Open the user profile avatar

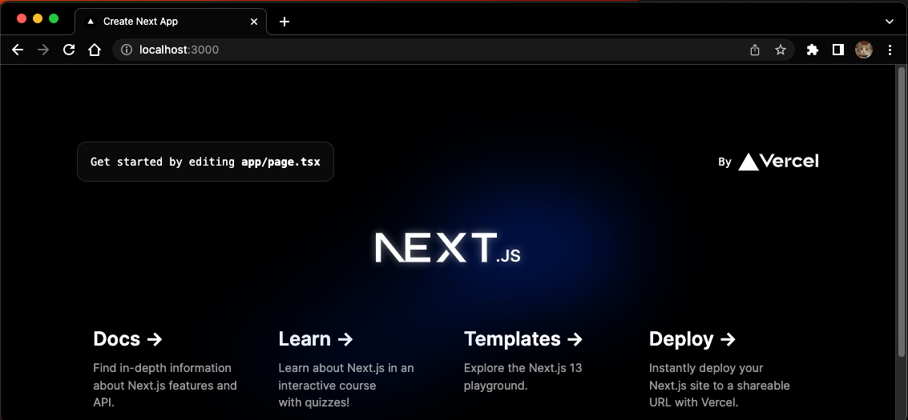pyautogui.click(x=864, y=50)
